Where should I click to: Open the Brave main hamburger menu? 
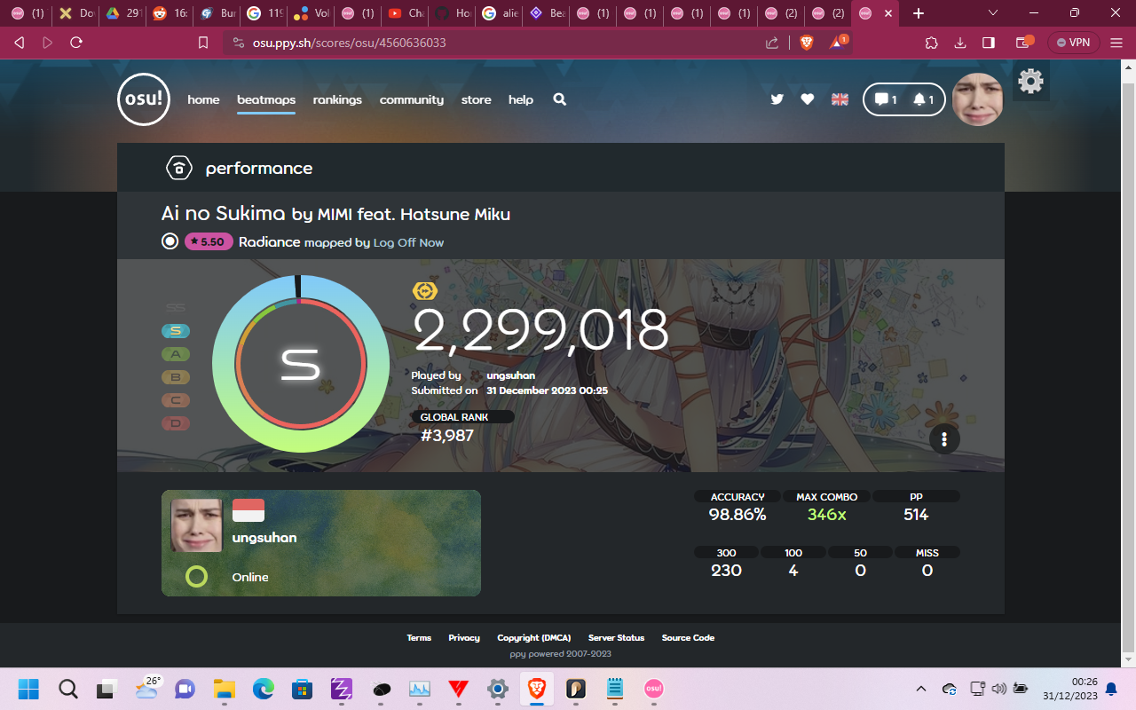pos(1116,43)
